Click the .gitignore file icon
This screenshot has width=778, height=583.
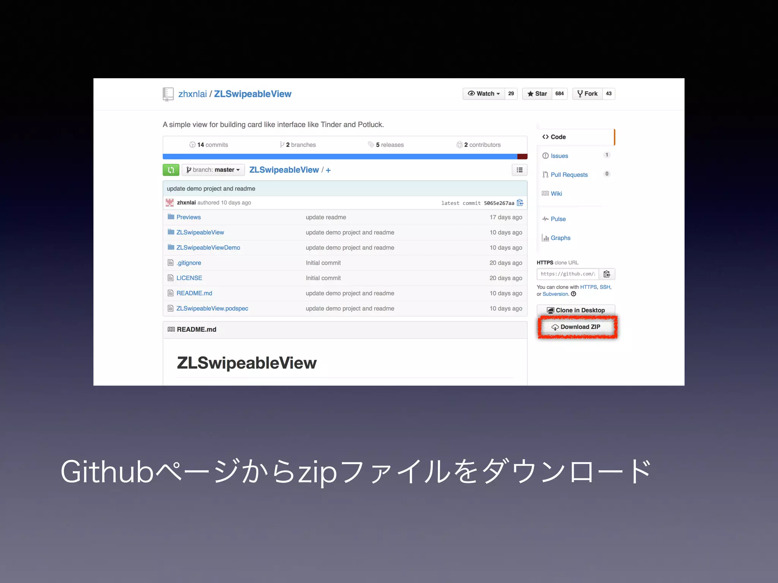171,262
